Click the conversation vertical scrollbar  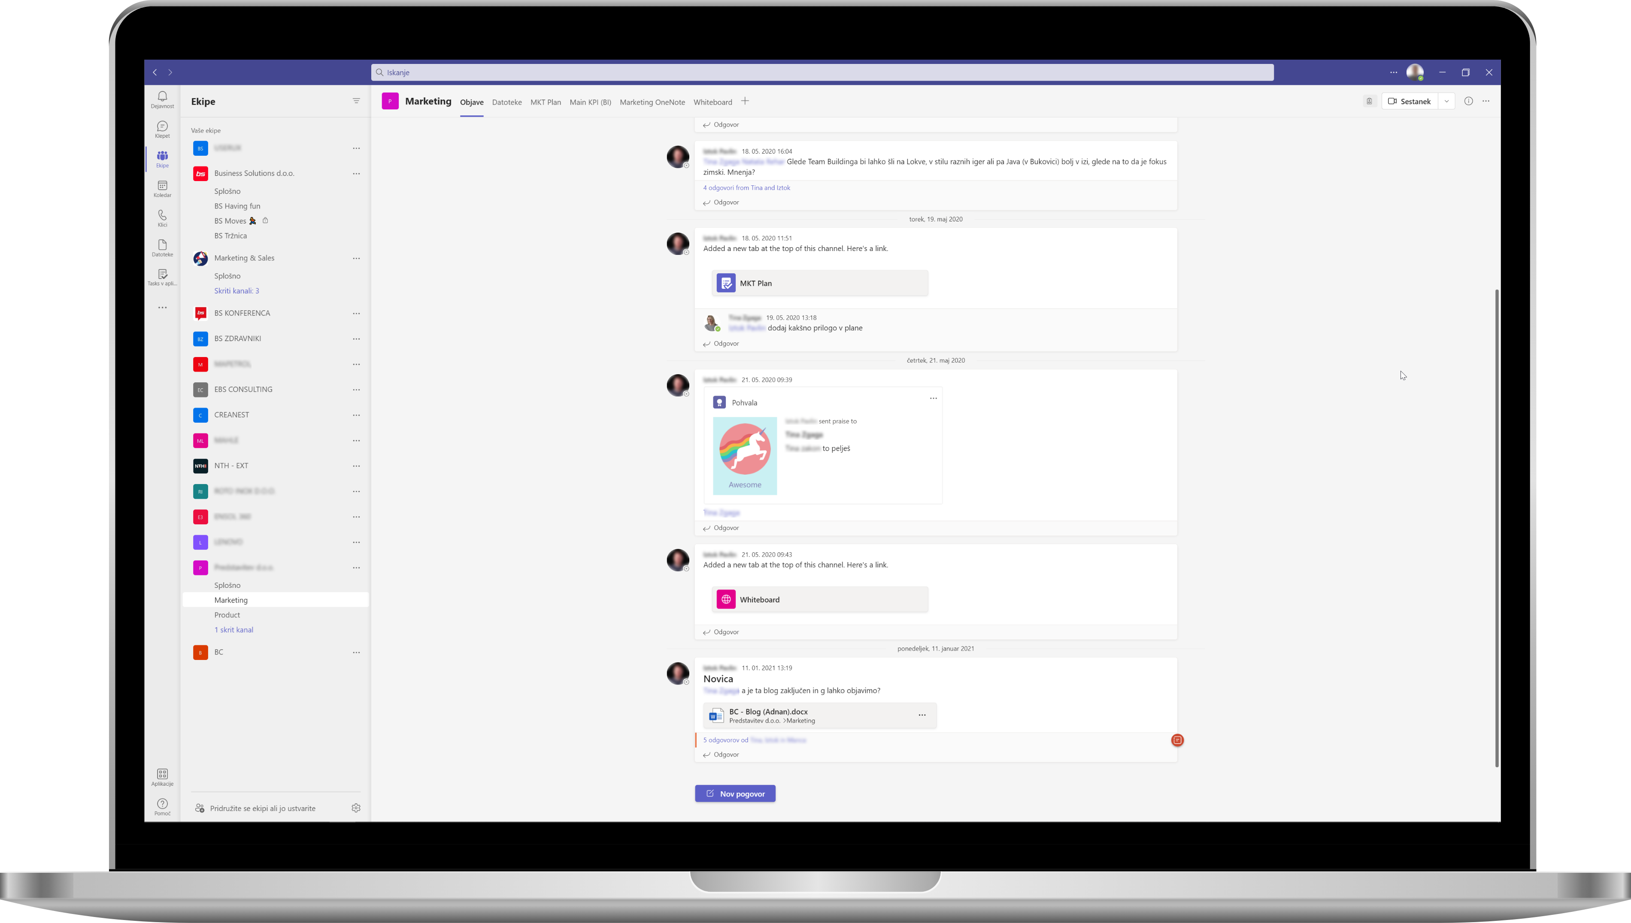click(x=1497, y=527)
